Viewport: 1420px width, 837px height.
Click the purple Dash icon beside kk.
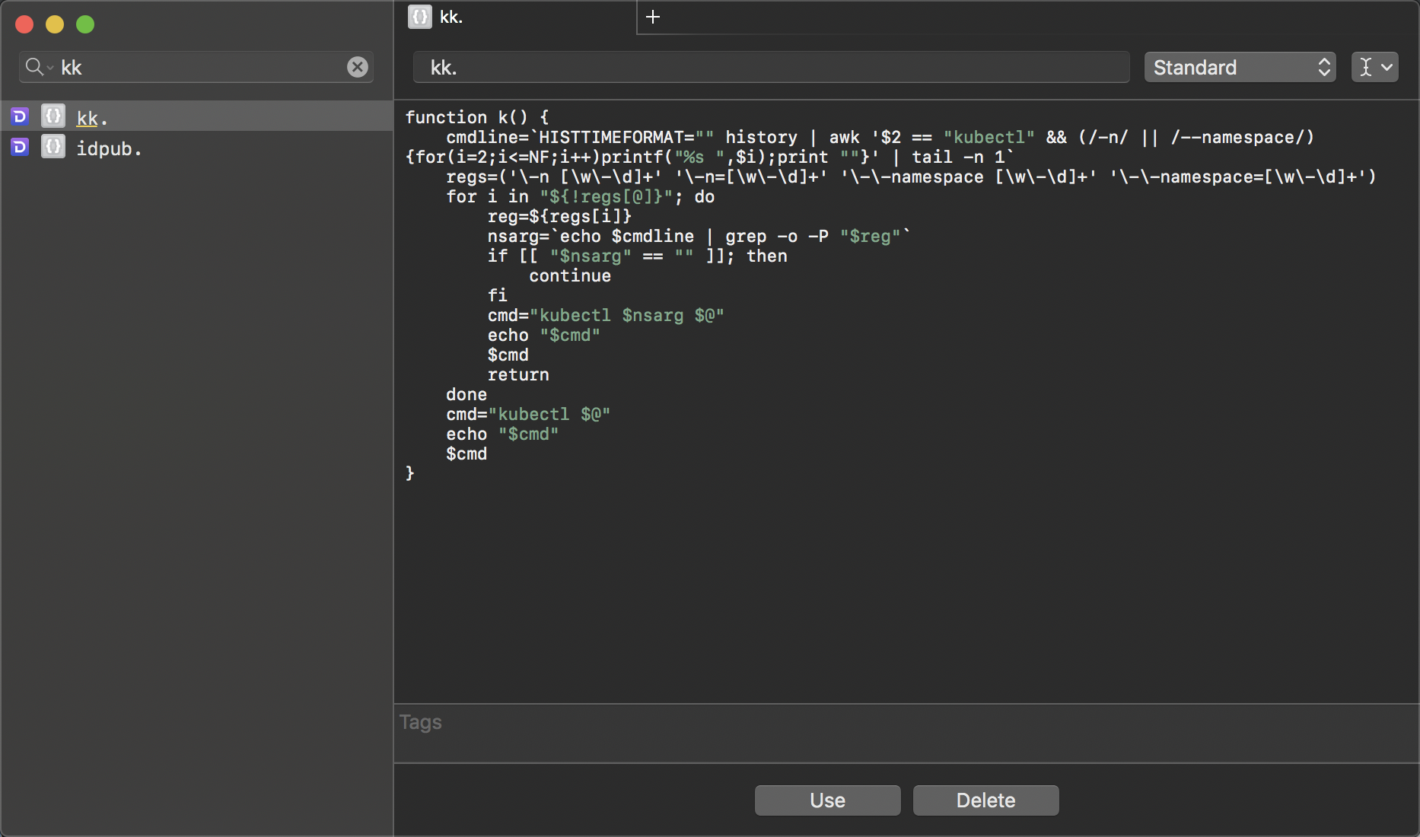pyautogui.click(x=20, y=116)
